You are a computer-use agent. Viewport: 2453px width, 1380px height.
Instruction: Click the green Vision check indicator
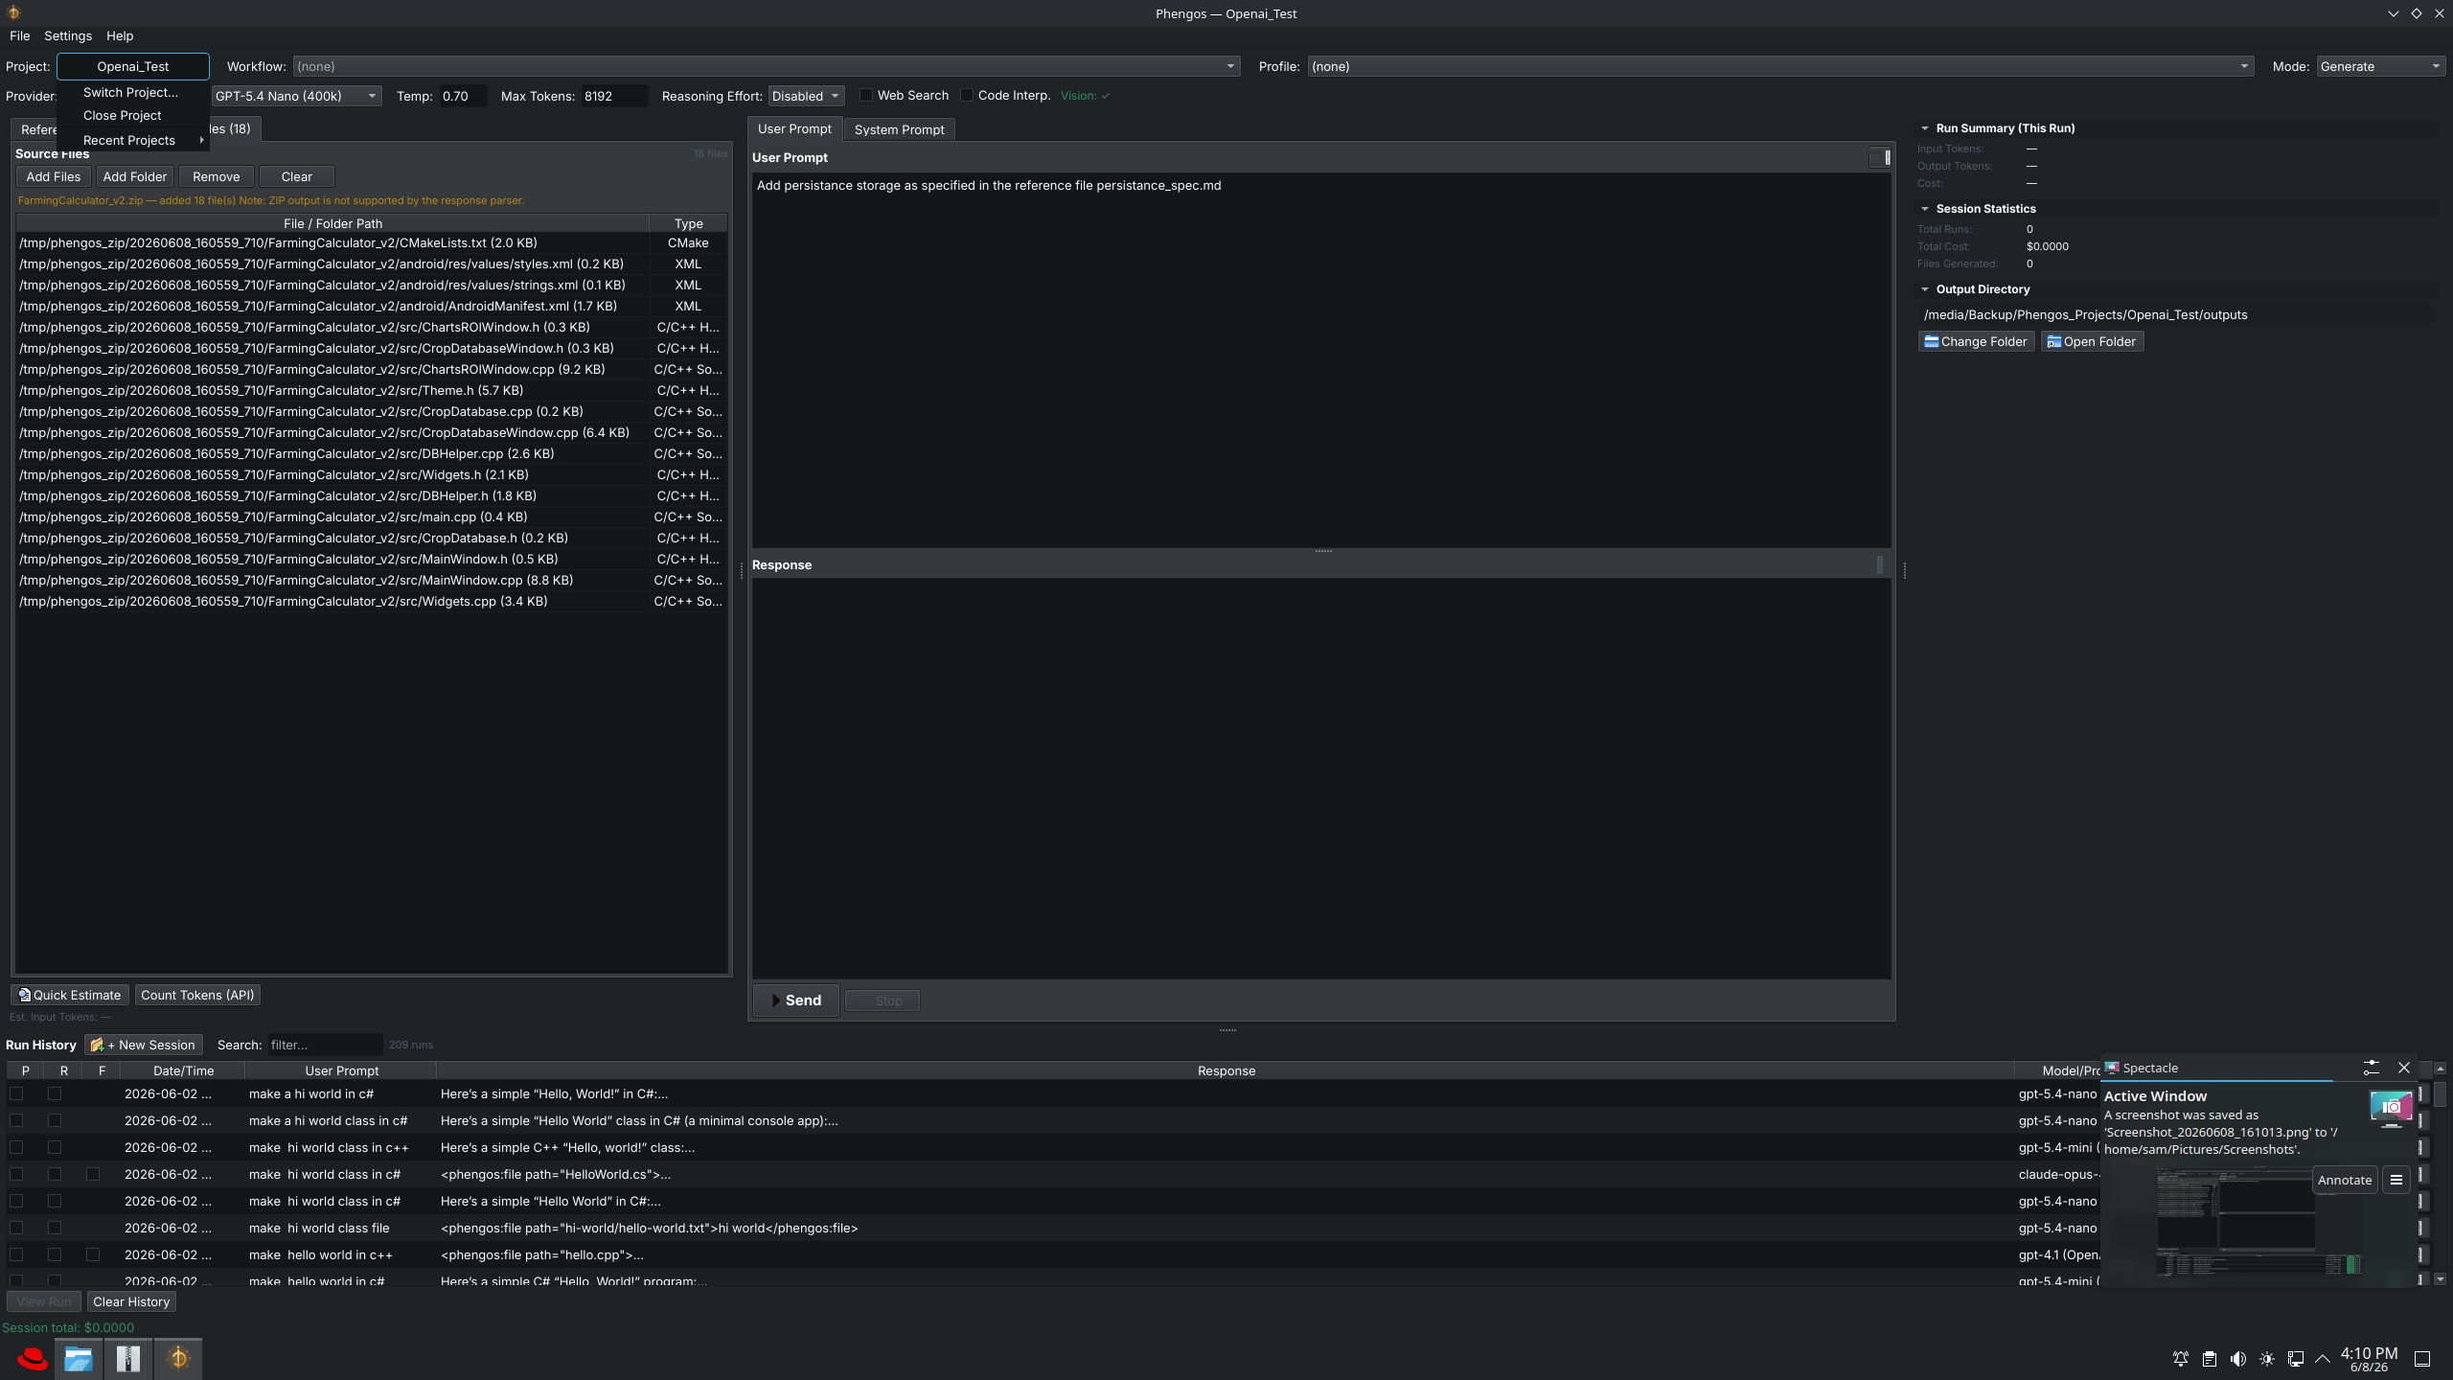(x=1086, y=96)
